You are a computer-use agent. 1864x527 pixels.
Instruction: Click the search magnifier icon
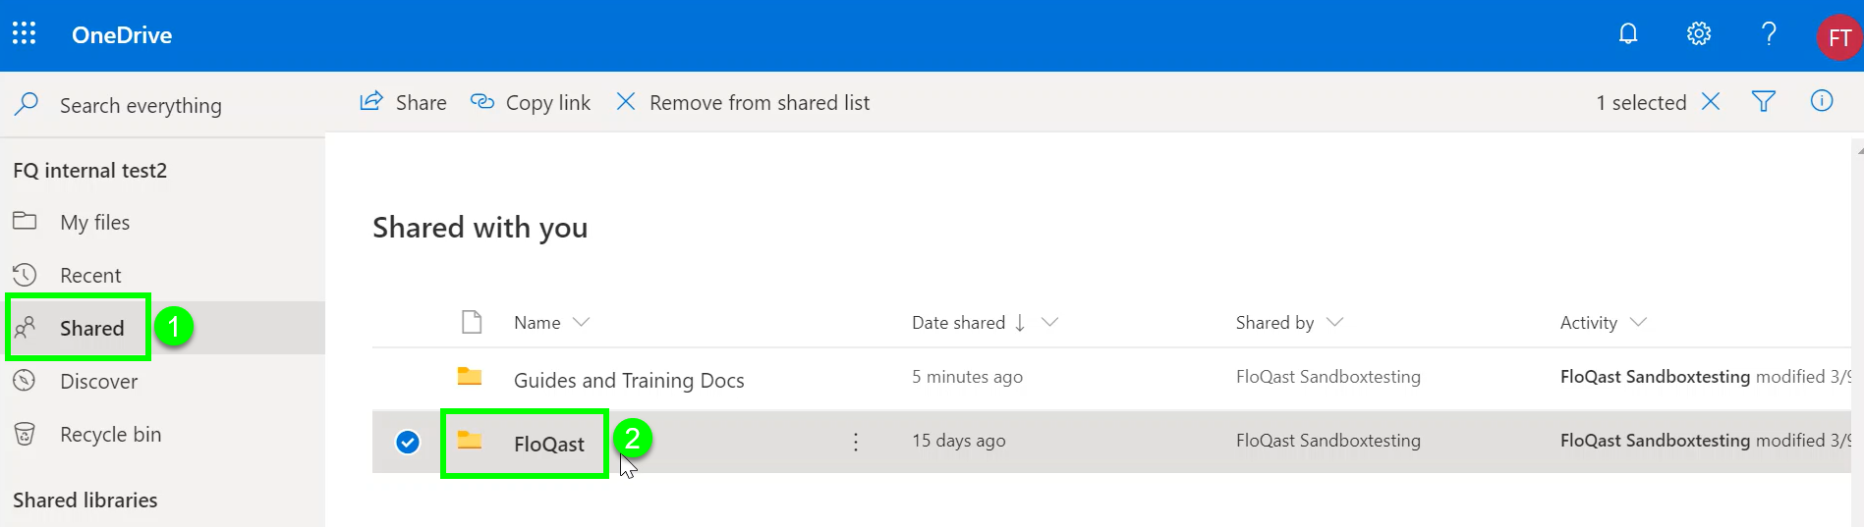(x=27, y=104)
